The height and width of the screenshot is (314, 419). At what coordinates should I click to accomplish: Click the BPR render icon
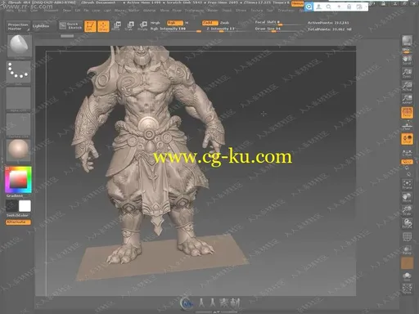click(x=407, y=41)
